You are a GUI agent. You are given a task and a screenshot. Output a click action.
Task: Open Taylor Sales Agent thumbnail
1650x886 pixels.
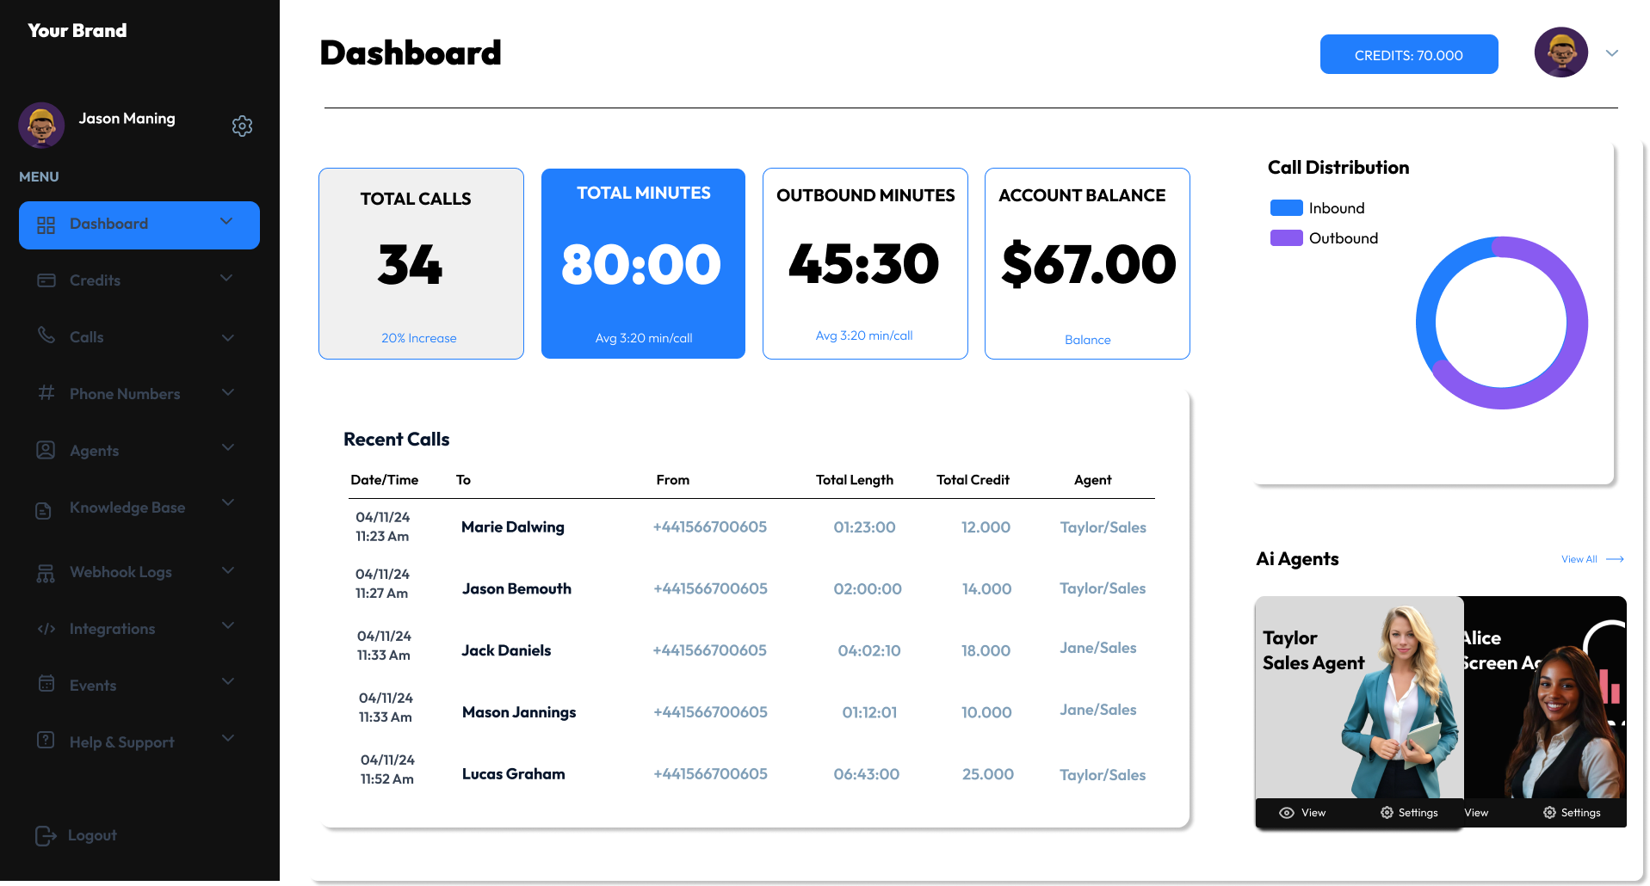coord(1359,697)
